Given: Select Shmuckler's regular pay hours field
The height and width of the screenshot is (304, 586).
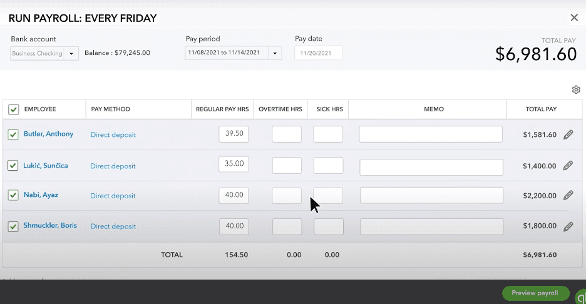Looking at the screenshot, I should point(234,226).
